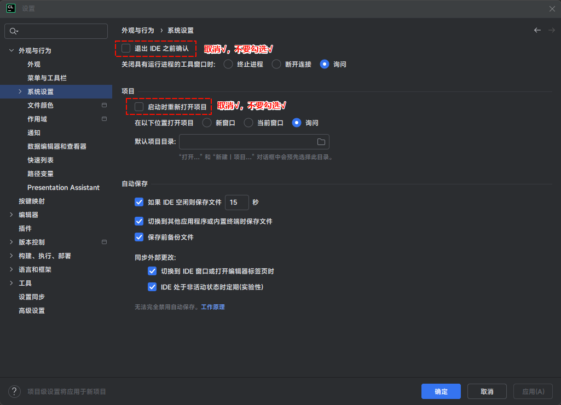Toggle the 启动时重新打开项目 checkbox
Viewport: 561px width, 405px height.
coord(140,107)
